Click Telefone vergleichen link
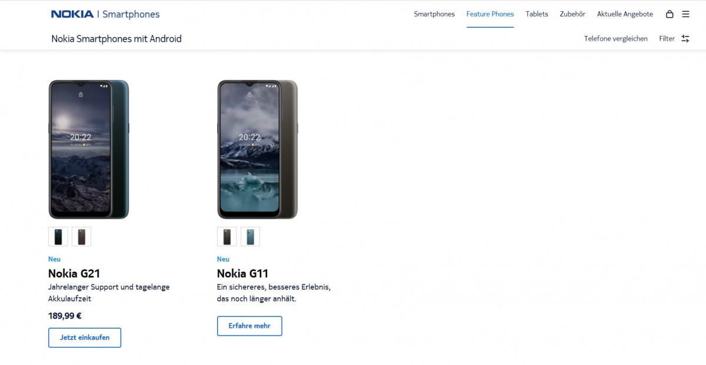This screenshot has height=365, width=706. pos(615,39)
